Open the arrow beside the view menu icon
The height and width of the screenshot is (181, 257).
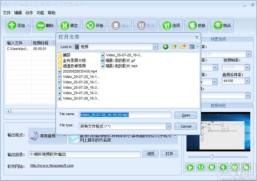pos(198,47)
